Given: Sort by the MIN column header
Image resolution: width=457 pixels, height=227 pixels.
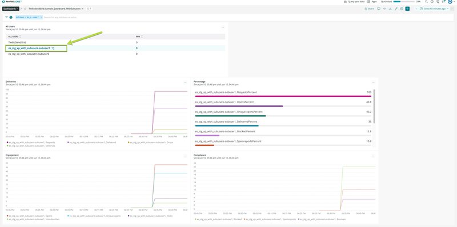Looking at the screenshot, I should click(x=139, y=37).
